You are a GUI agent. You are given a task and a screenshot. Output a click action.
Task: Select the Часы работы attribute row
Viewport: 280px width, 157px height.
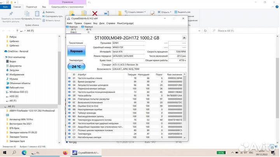click(x=125, y=95)
